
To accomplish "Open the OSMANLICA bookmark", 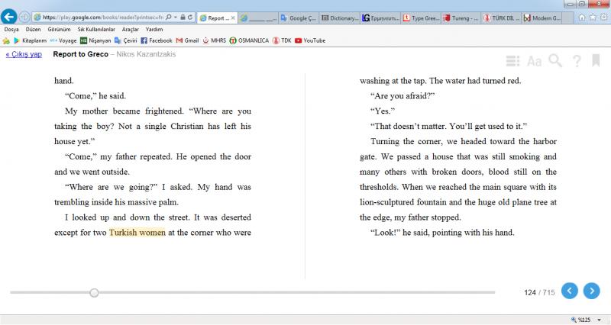I will click(250, 40).
